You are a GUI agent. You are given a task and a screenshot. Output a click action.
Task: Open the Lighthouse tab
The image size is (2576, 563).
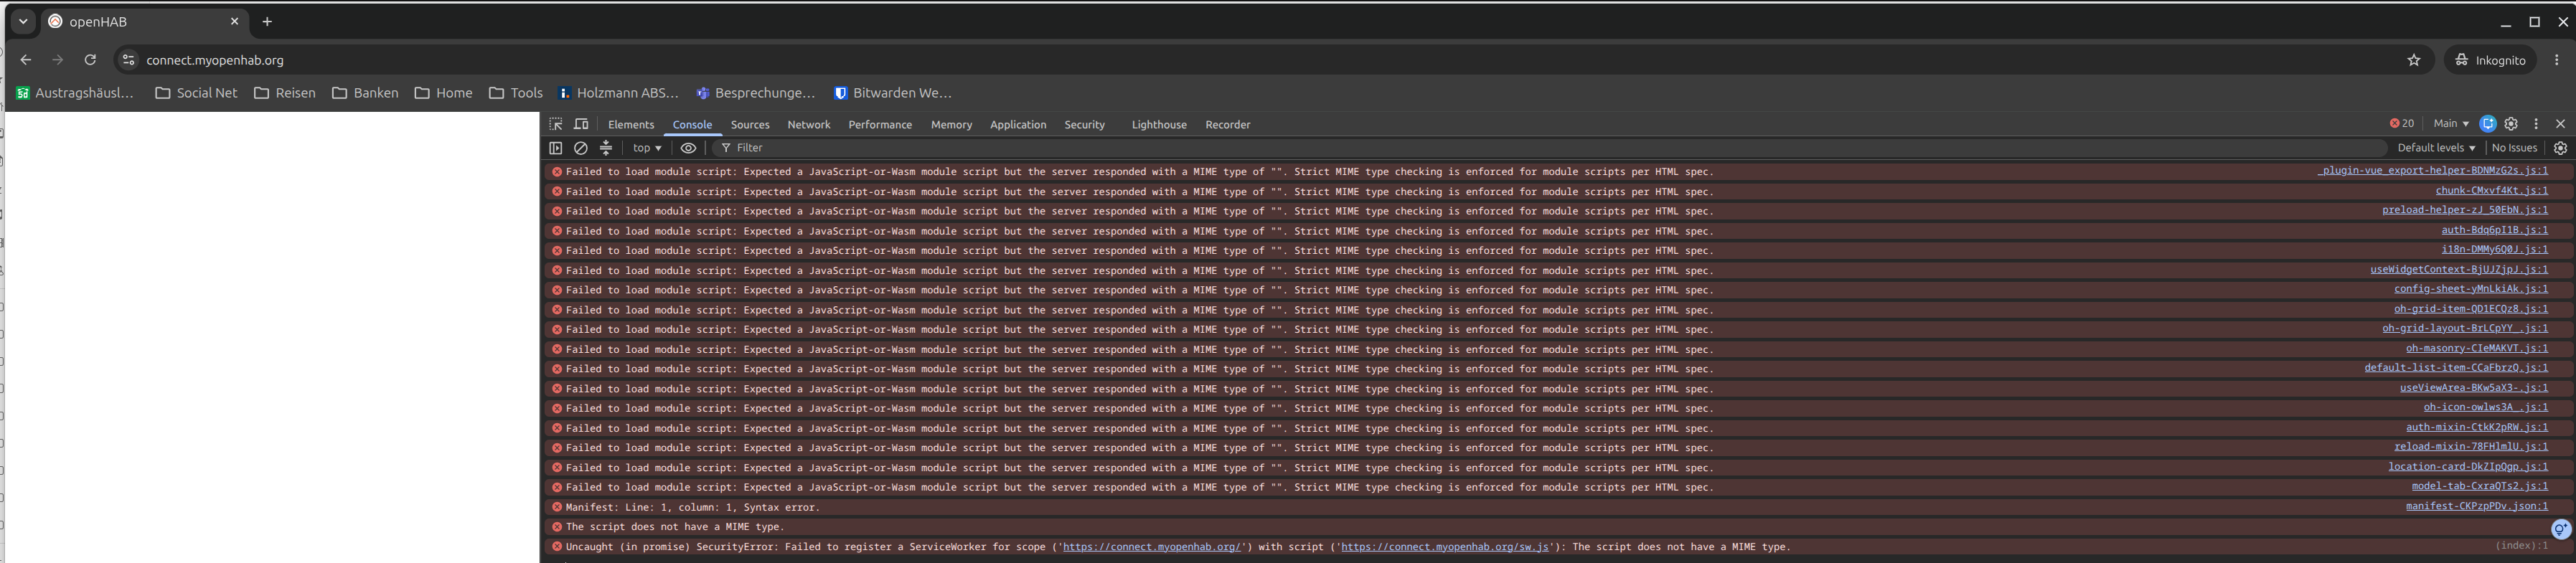[x=1159, y=125]
